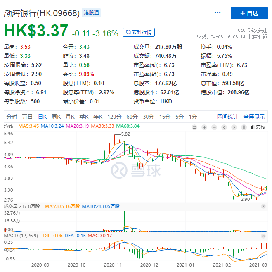Open the three-dot more options menu

click(x=218, y=13)
